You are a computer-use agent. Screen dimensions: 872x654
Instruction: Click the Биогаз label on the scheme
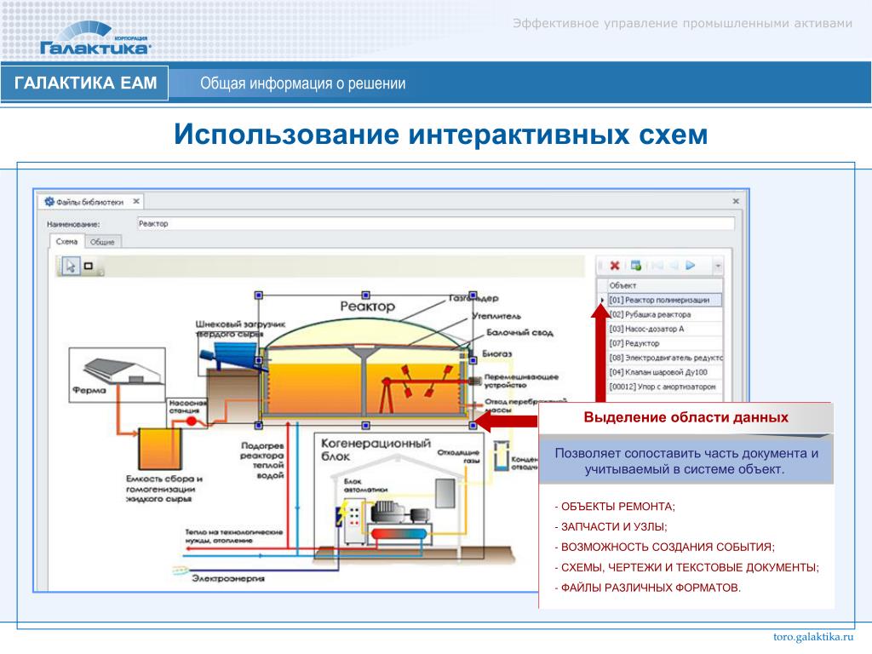point(496,353)
